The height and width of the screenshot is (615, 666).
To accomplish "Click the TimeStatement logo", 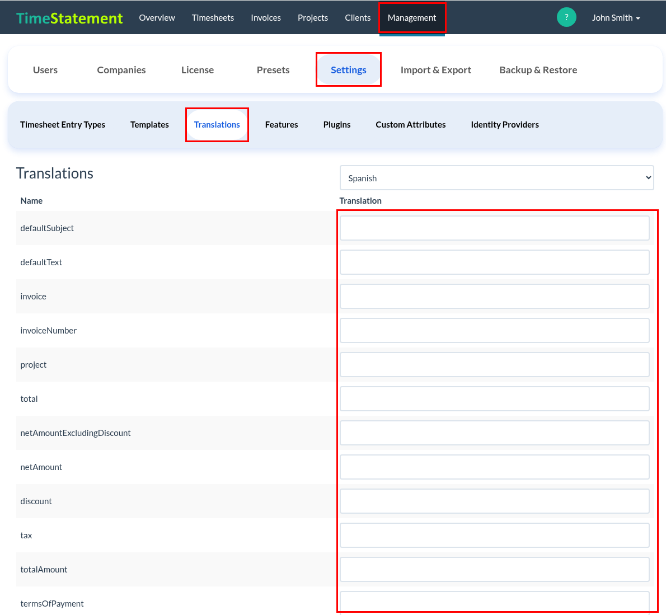I will click(69, 18).
